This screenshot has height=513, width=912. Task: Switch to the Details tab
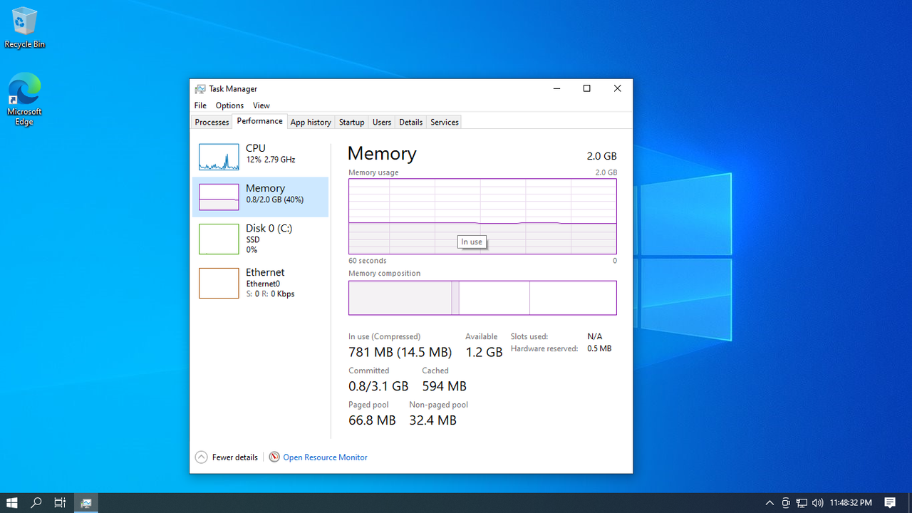pyautogui.click(x=410, y=122)
